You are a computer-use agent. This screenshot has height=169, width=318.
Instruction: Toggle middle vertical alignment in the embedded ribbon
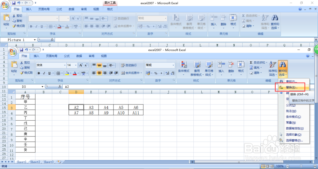tap(99, 65)
